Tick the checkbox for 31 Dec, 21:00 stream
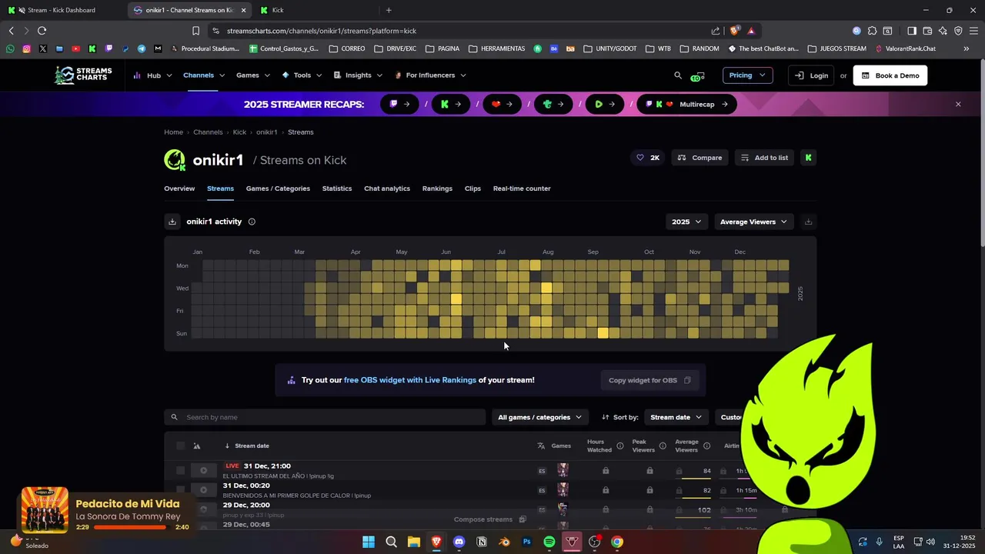 click(x=180, y=470)
